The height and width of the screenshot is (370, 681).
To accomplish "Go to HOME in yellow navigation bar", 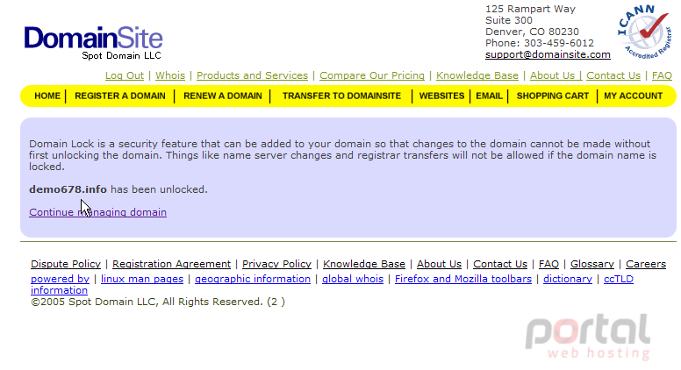I will pyautogui.click(x=47, y=96).
